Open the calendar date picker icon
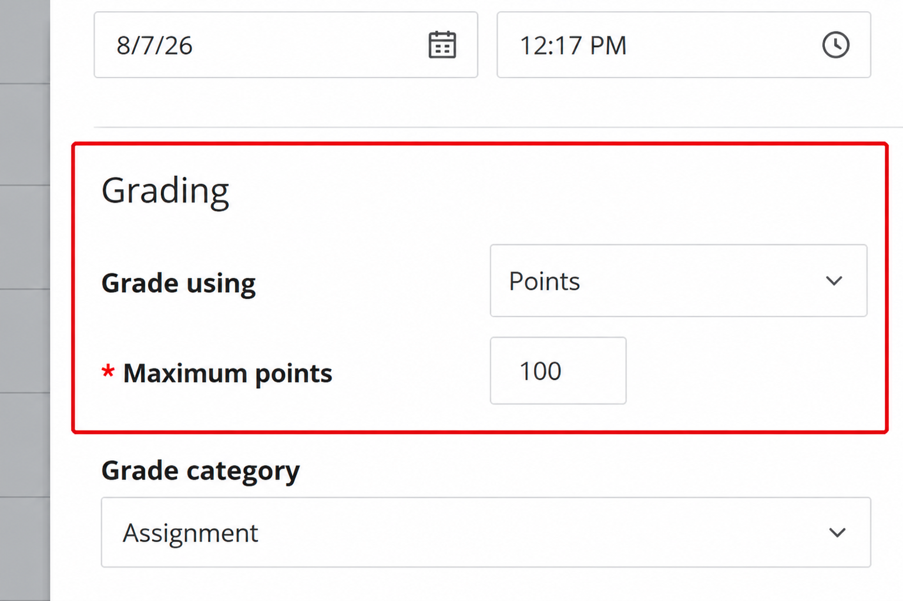The image size is (903, 601). click(x=442, y=45)
